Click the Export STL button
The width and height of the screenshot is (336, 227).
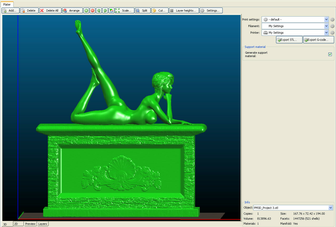(x=289, y=40)
